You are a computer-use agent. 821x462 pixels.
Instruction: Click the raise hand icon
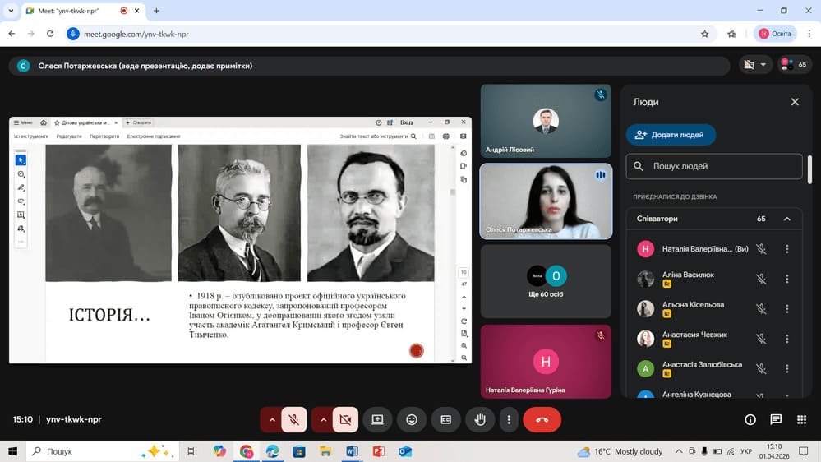point(480,419)
